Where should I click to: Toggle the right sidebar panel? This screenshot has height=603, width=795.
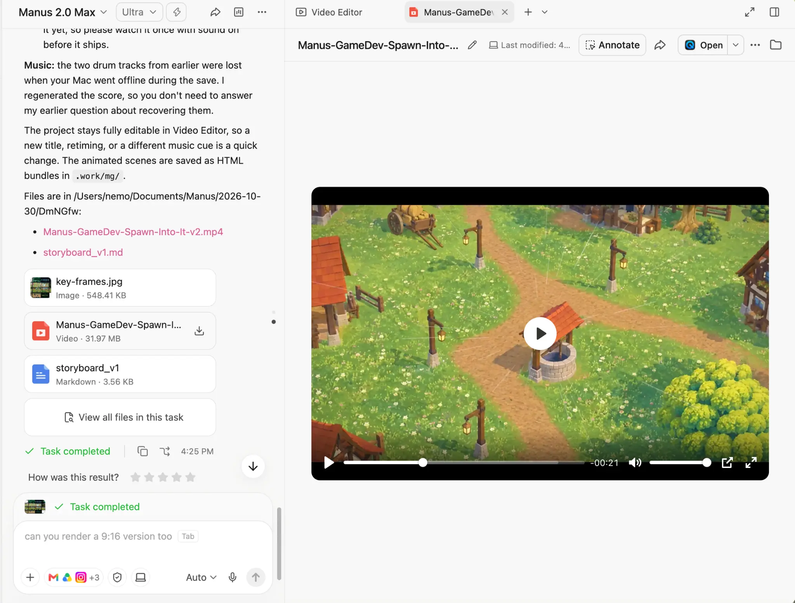[x=774, y=12]
